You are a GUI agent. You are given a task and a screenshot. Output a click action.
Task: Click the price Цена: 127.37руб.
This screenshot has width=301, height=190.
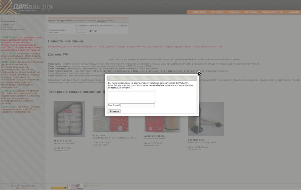coord(63,148)
